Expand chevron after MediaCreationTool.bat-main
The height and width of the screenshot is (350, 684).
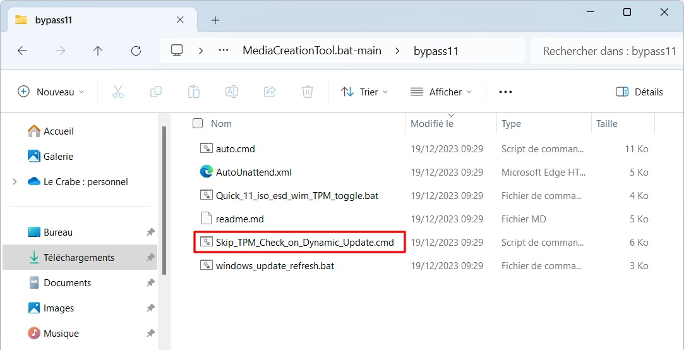397,51
